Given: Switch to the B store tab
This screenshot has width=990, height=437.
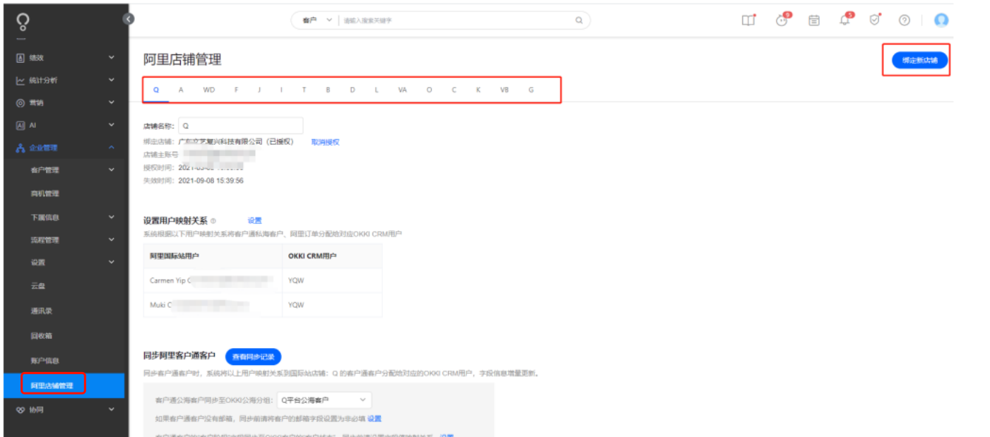Looking at the screenshot, I should click(328, 90).
